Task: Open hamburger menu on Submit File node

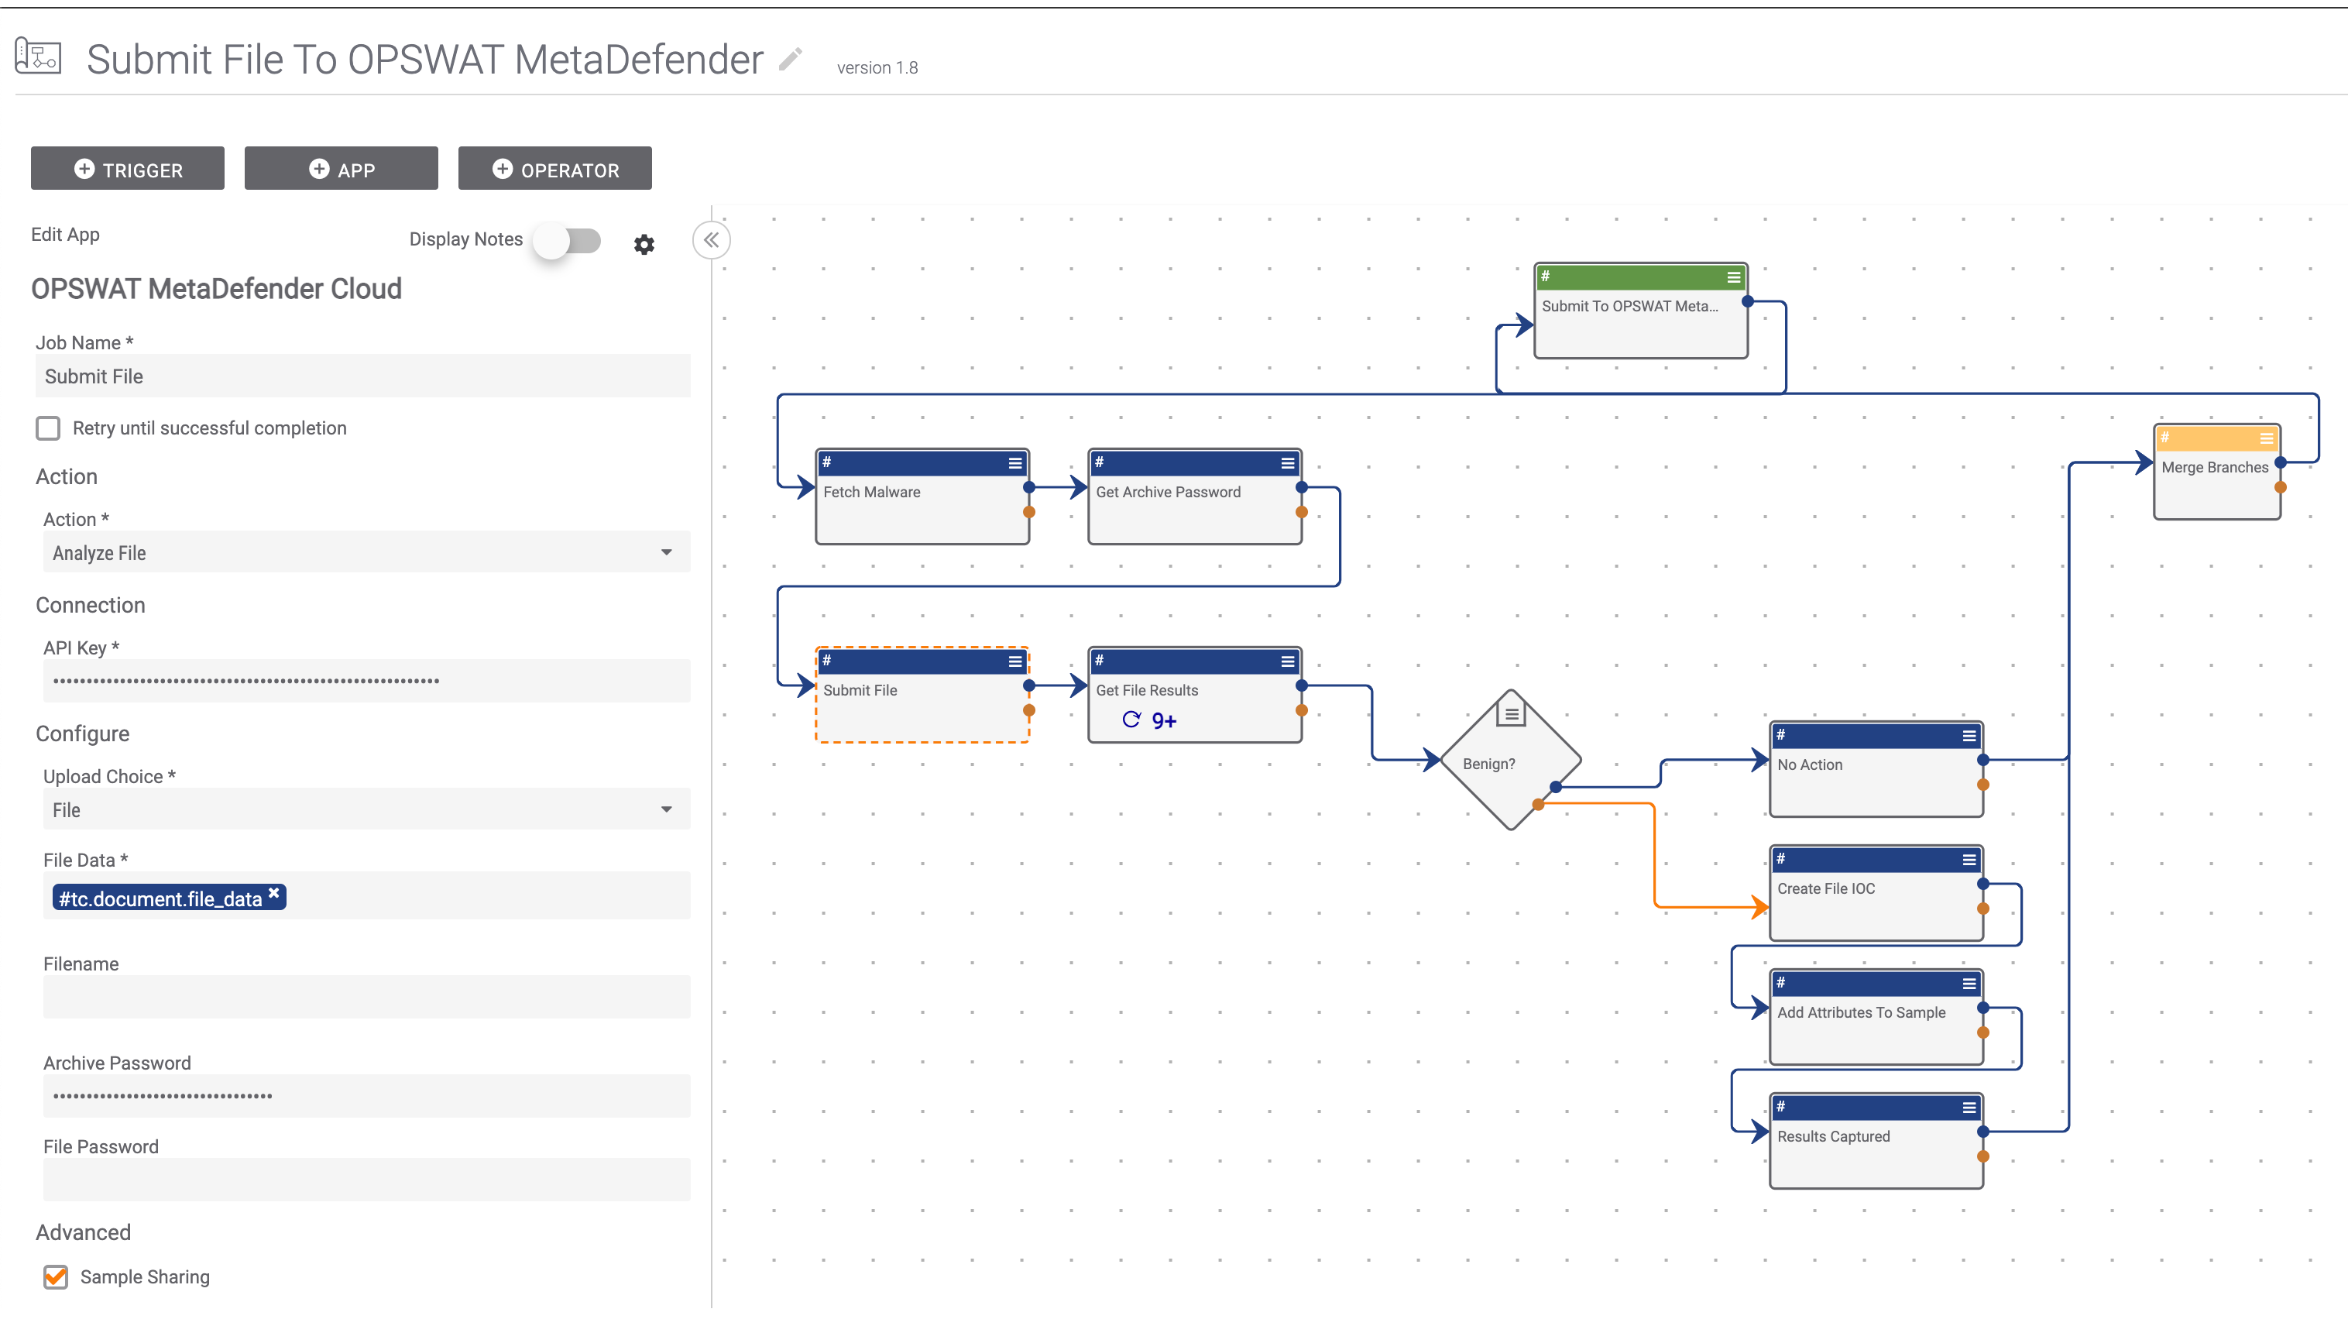Action: (1014, 661)
